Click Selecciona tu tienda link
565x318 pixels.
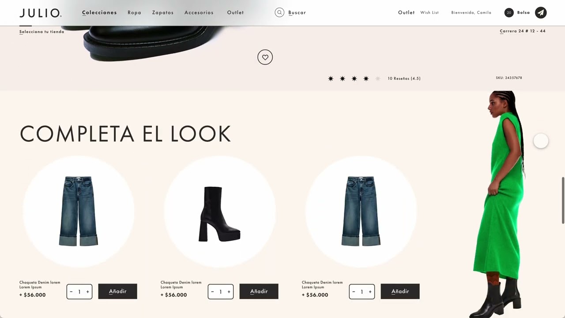coord(41,32)
